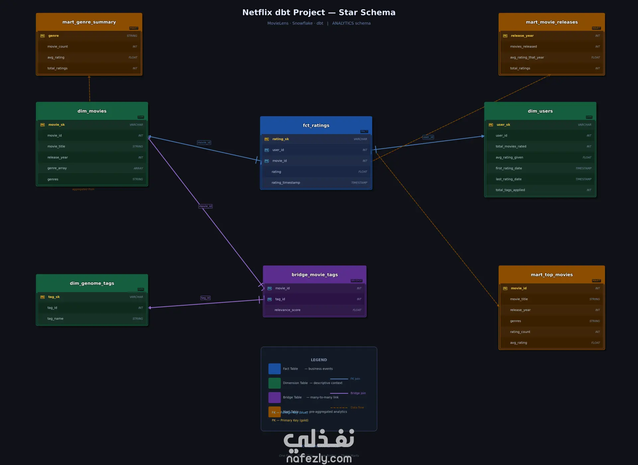The image size is (638, 465).
Task: Click the FK icon beside user_id in fct_ratings
Action: 266,150
